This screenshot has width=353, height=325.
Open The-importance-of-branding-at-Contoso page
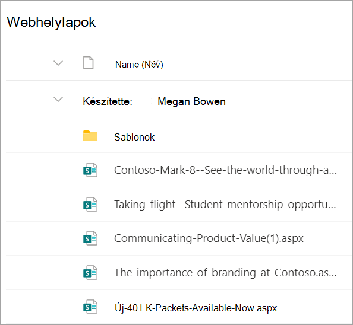point(225,273)
